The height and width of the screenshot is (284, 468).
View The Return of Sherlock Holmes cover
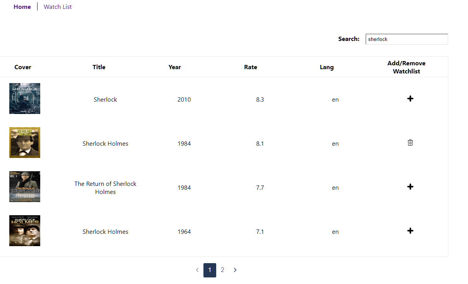click(25, 187)
